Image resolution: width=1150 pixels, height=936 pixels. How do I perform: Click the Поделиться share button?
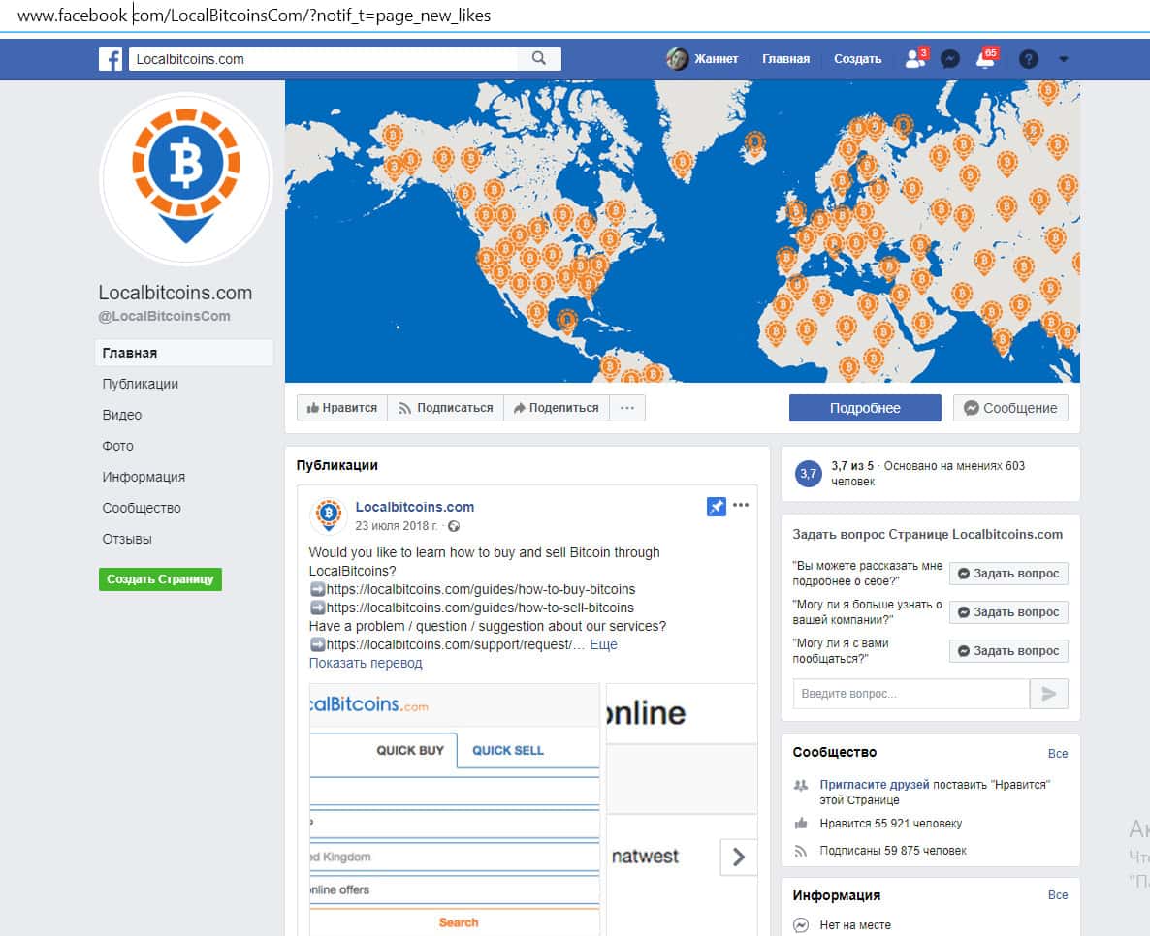(x=557, y=408)
